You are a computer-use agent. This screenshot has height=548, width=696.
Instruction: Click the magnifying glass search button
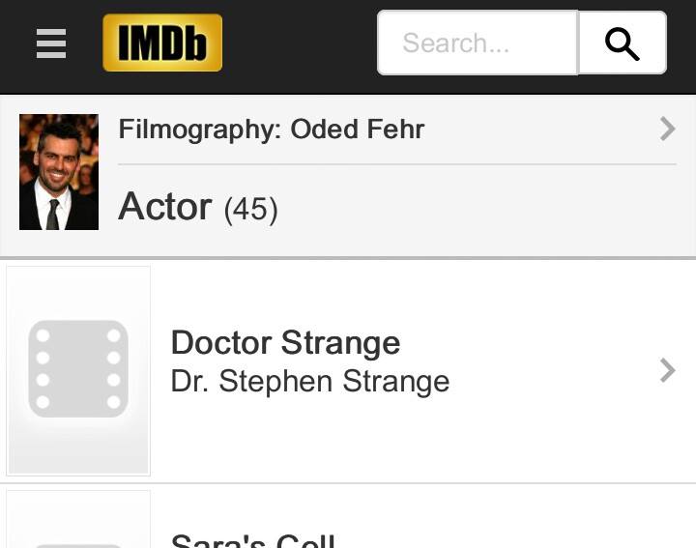[623, 43]
